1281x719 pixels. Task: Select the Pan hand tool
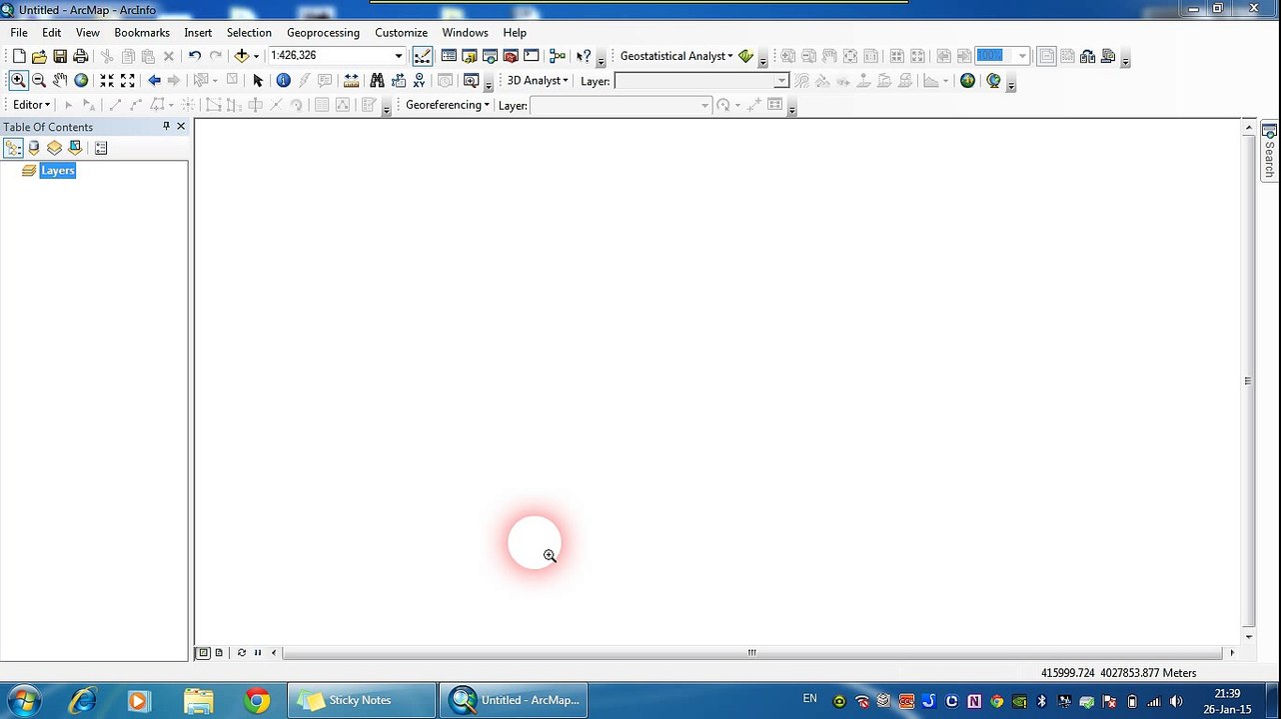[60, 80]
